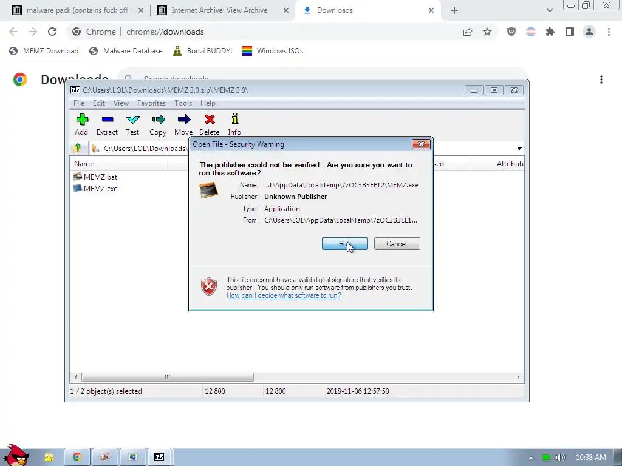Open the Chrome three-dot menu
622x466 pixels.
click(609, 32)
